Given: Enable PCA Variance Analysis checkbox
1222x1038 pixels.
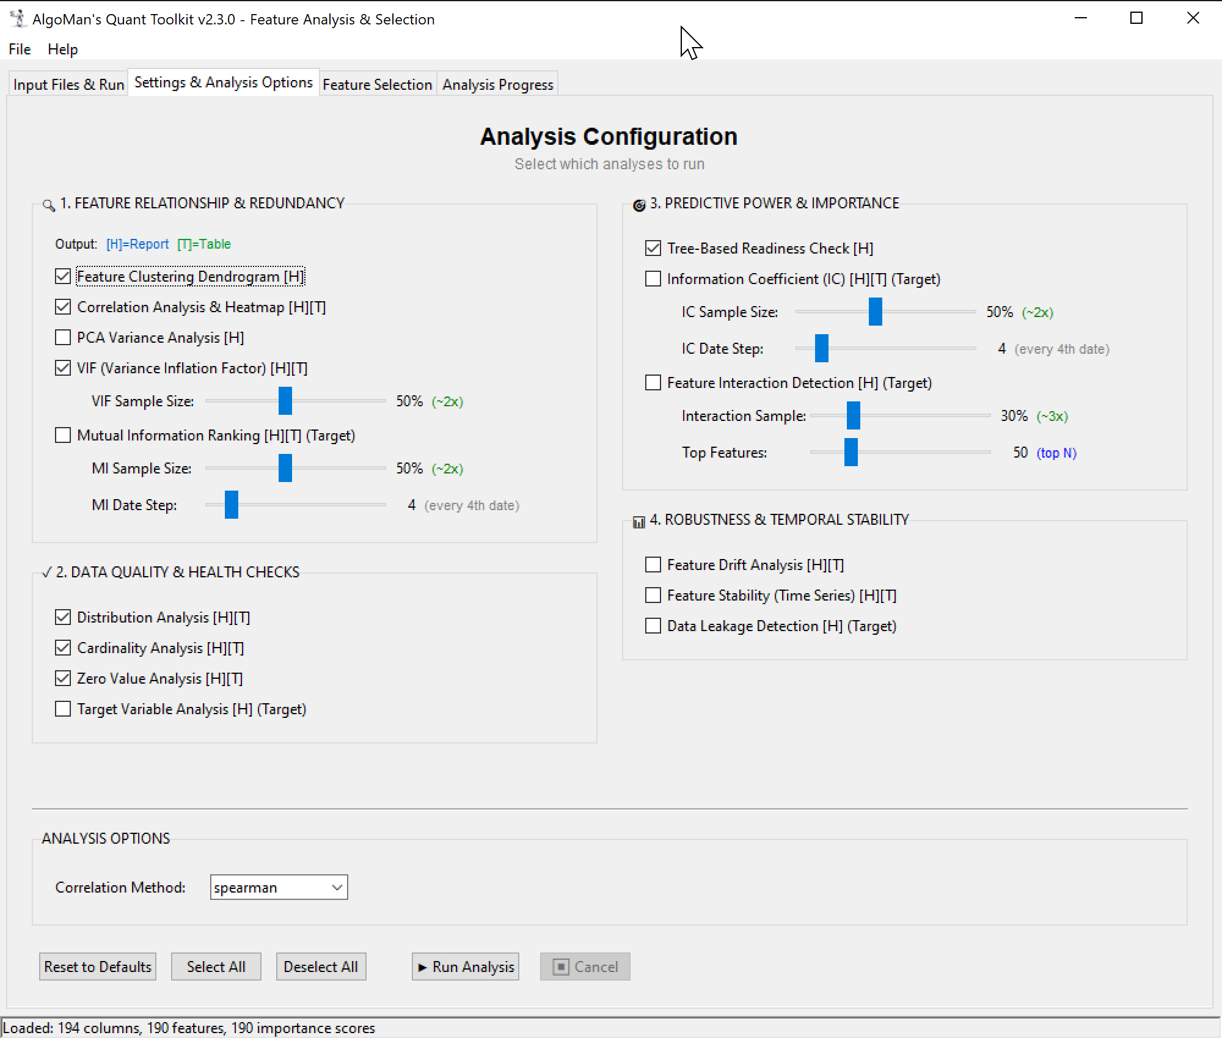Looking at the screenshot, I should [63, 337].
